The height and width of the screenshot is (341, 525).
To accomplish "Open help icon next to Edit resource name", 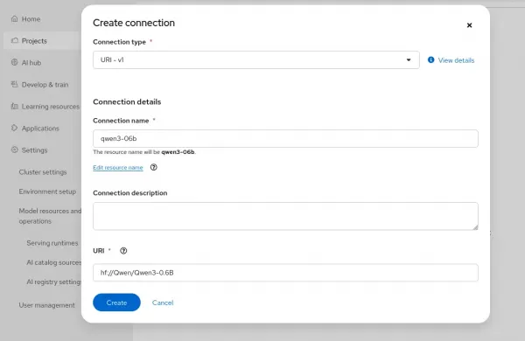I will click(154, 167).
